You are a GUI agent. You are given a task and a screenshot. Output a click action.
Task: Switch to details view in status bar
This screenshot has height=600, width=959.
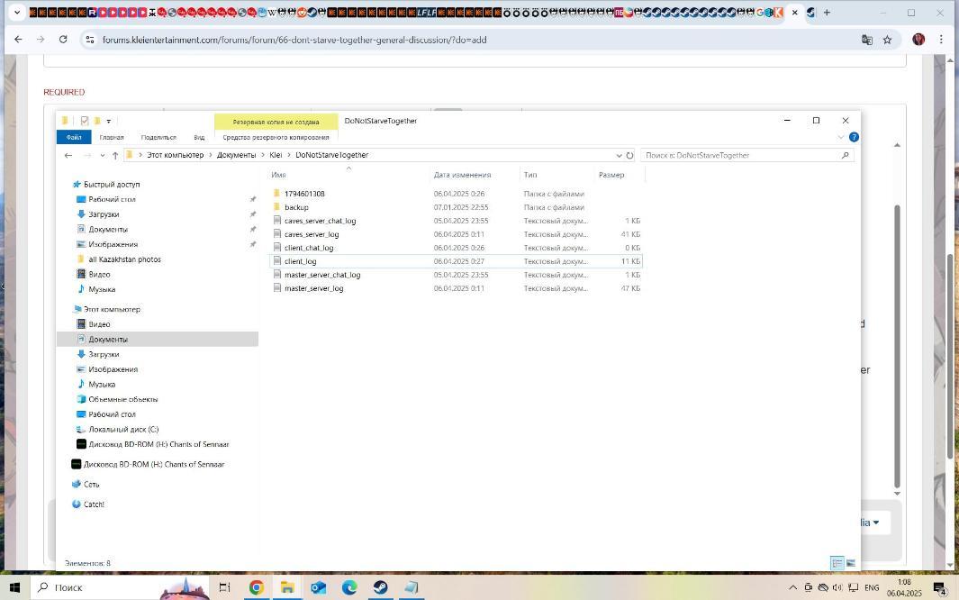click(x=837, y=563)
